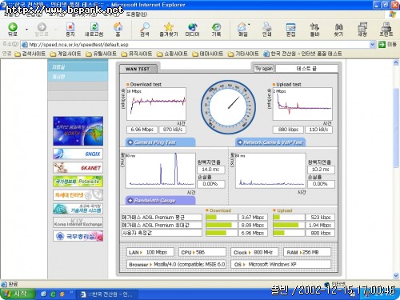Click the Mail envelope toolbar icon
400x300 pixels.
coord(242,27)
